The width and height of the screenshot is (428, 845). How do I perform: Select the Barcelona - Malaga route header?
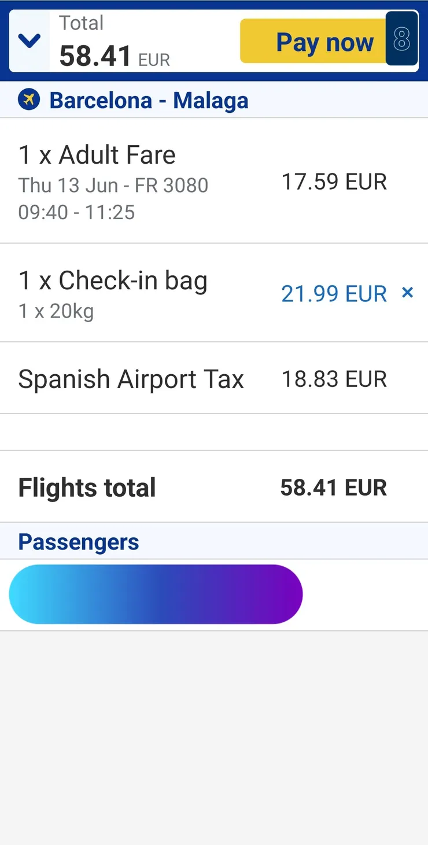tap(149, 101)
